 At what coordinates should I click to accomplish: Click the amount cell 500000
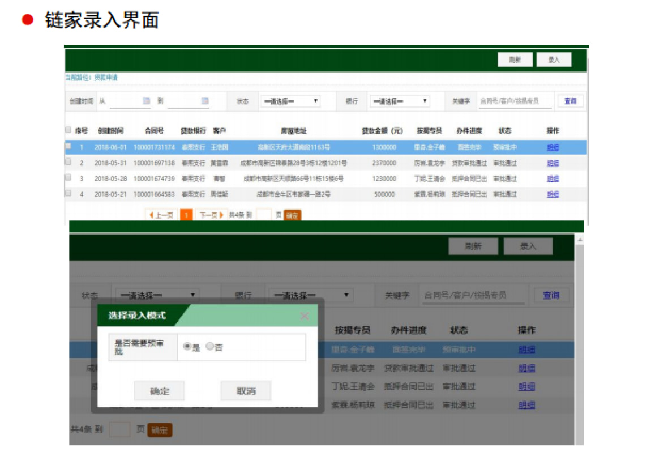(x=384, y=194)
